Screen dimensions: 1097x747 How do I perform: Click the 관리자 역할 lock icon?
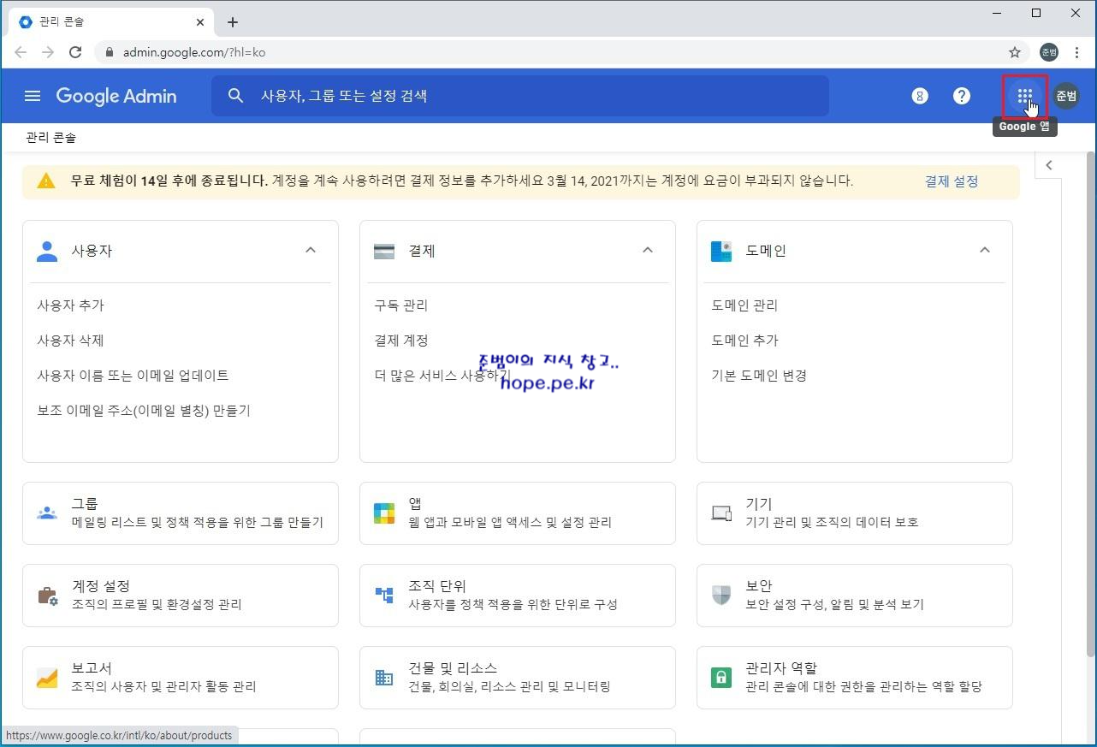(721, 678)
